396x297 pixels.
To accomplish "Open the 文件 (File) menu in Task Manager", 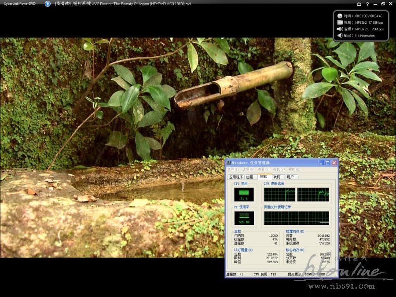I will click(x=233, y=169).
